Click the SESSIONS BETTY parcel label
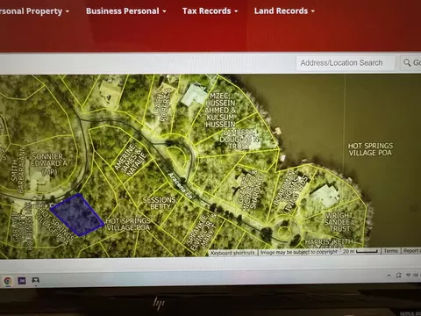 click(159, 204)
